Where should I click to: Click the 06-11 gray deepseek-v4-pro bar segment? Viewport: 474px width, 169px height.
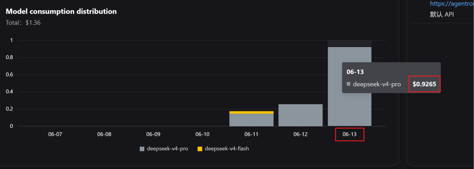click(252, 120)
